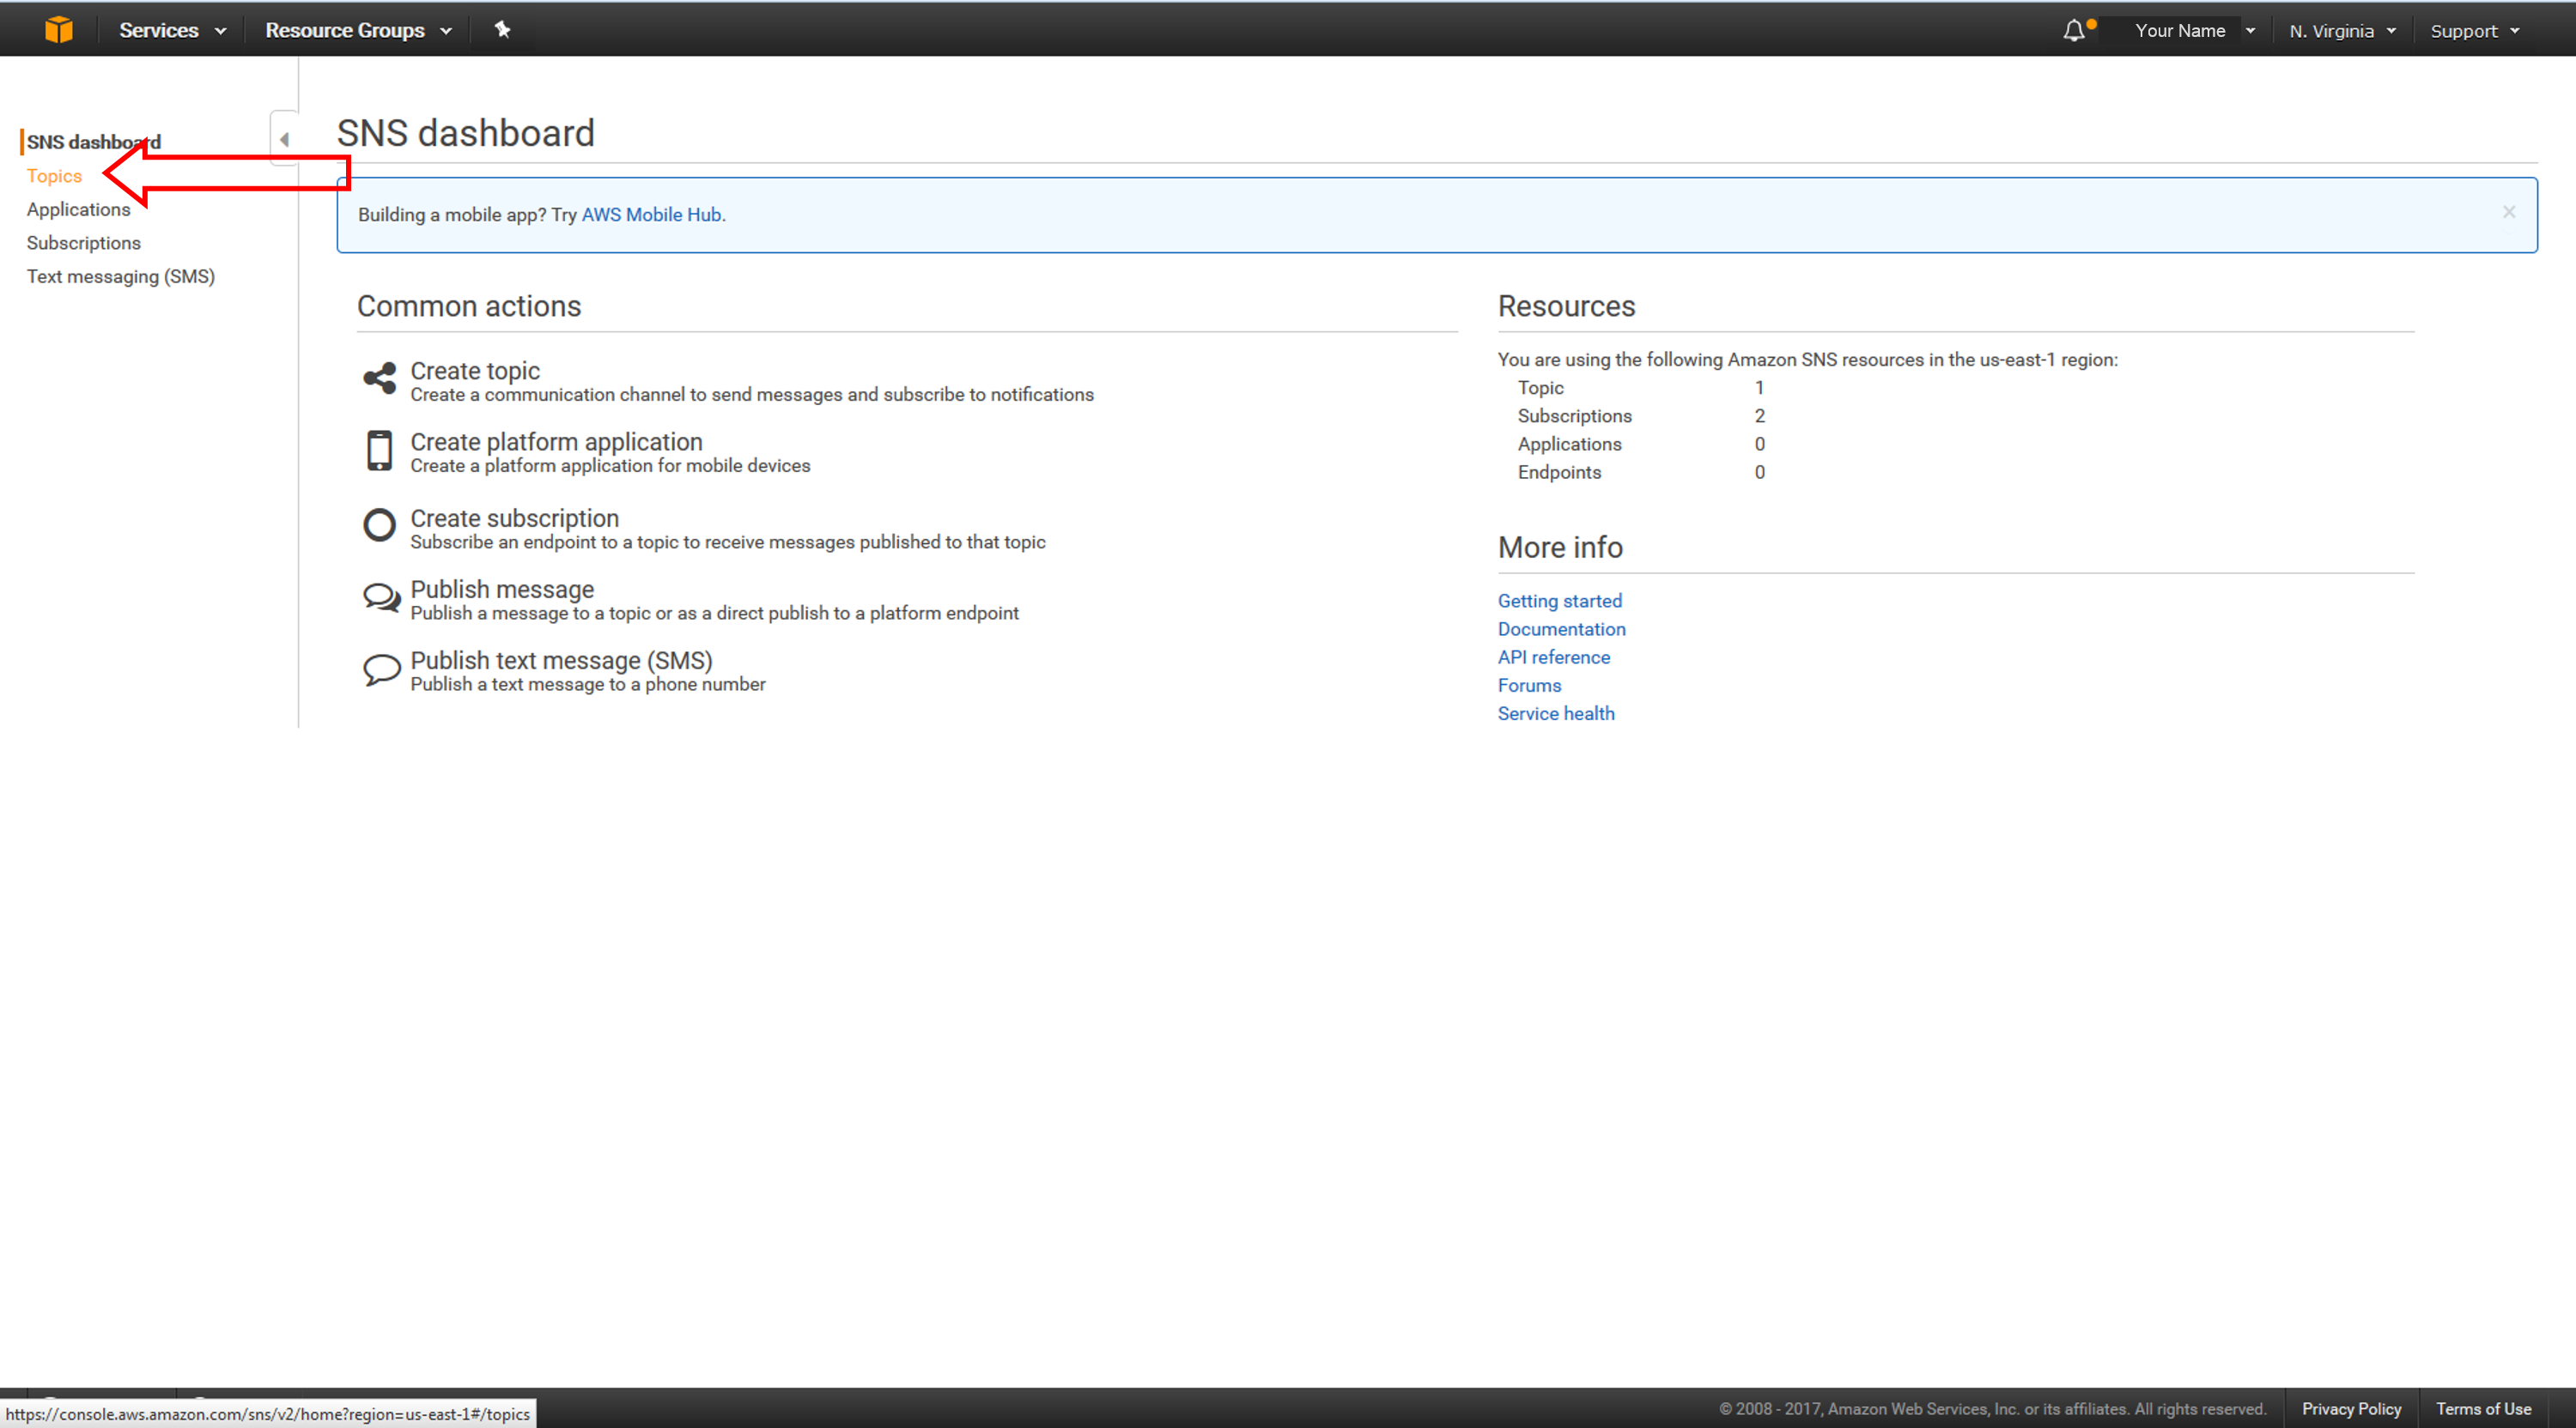Toggle the left sidebar collapse arrow
The width and height of the screenshot is (2576, 1428).
pos(283,139)
